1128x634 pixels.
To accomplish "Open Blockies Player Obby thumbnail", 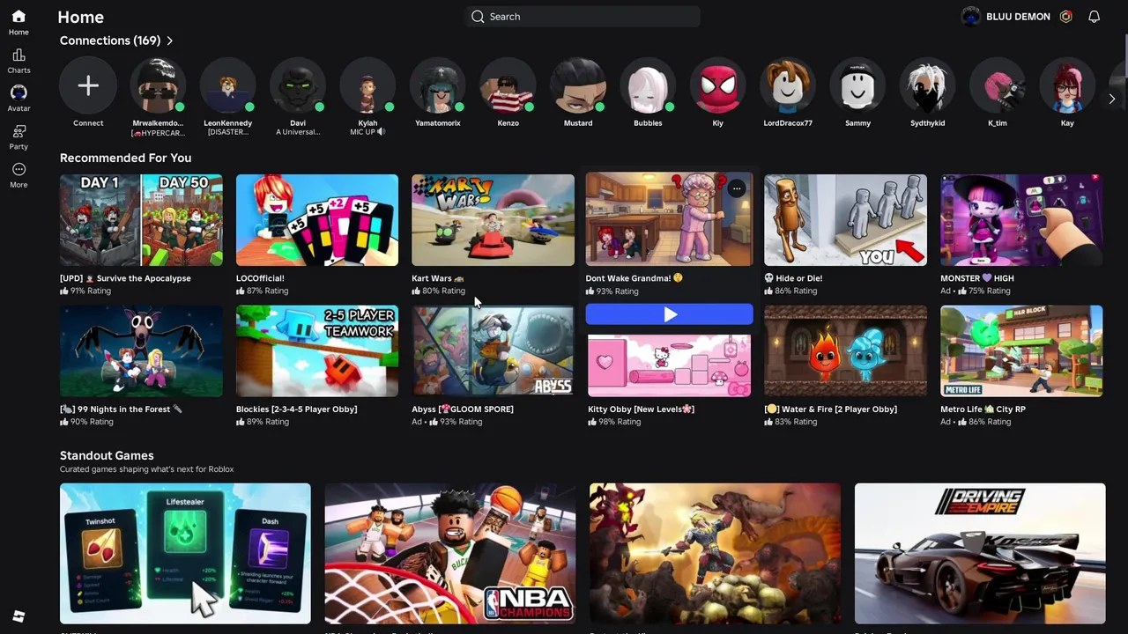I will (x=317, y=351).
